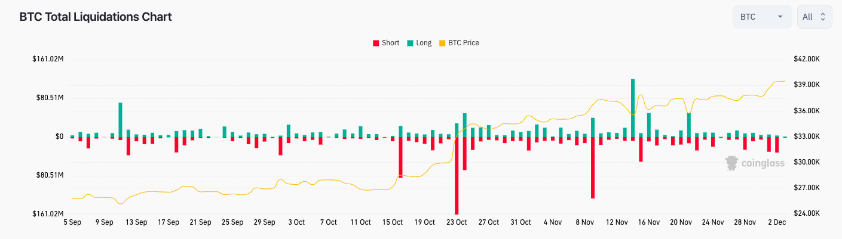
Task: Click the 2 Dec x-axis date label
Action: coord(777,222)
